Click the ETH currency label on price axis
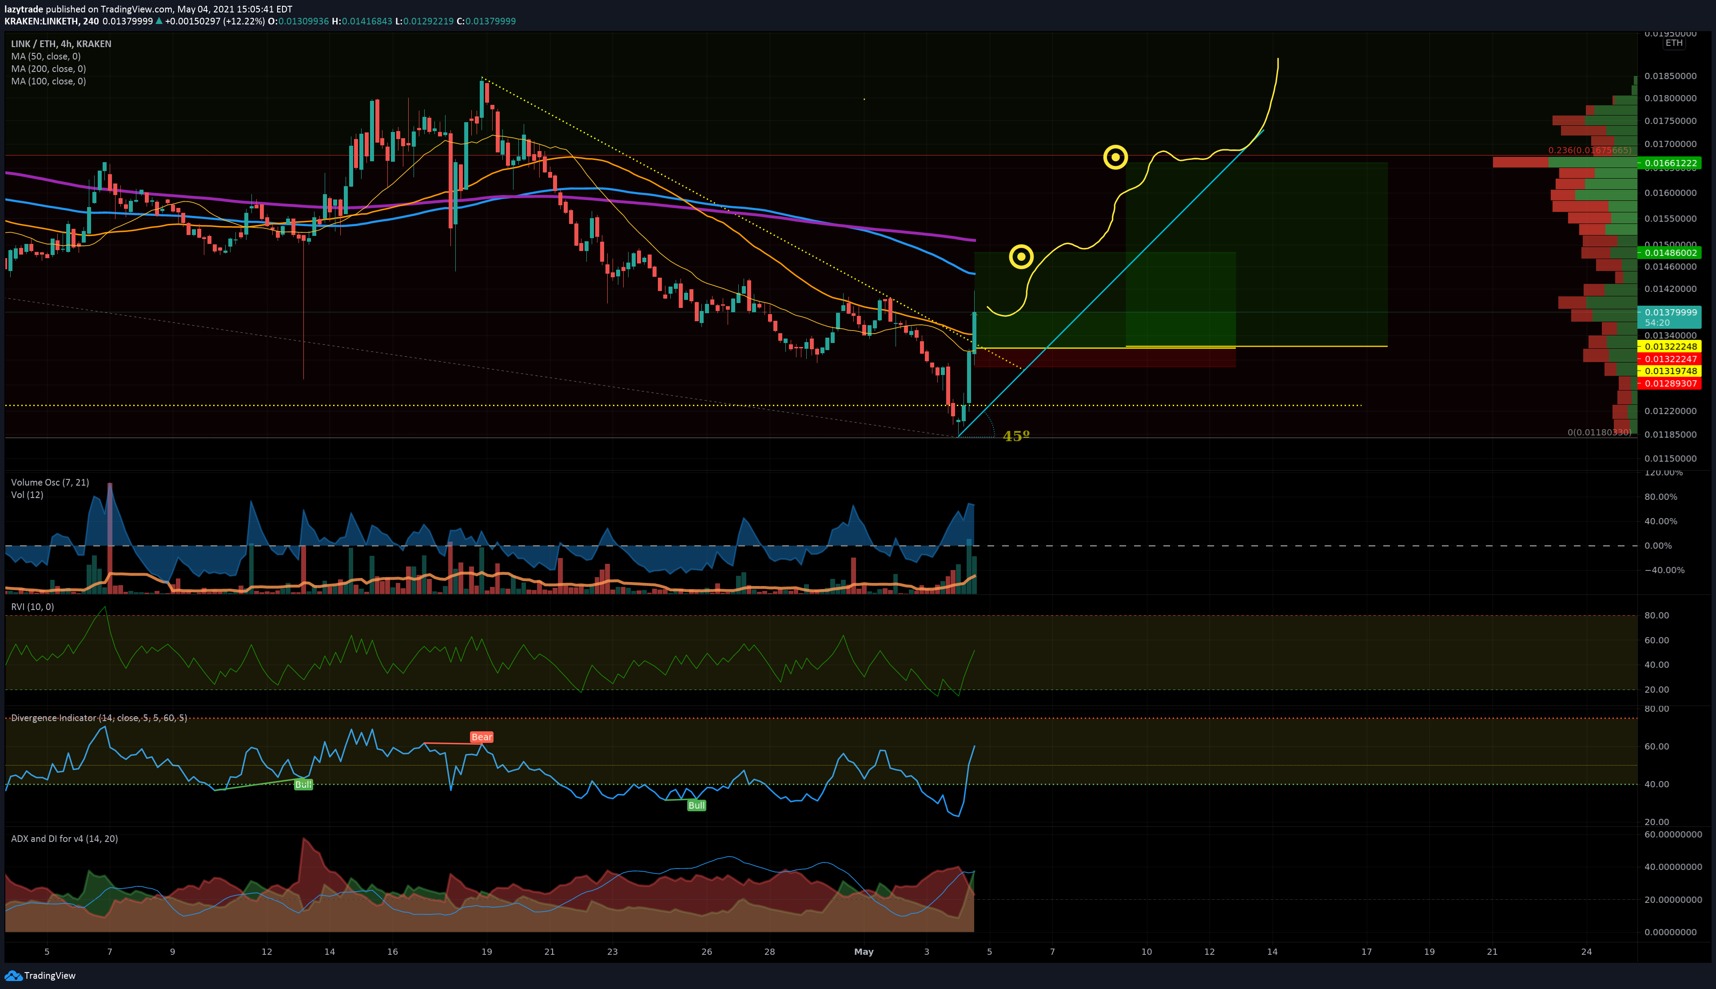Screen dimensions: 1716x989 (x=1674, y=43)
